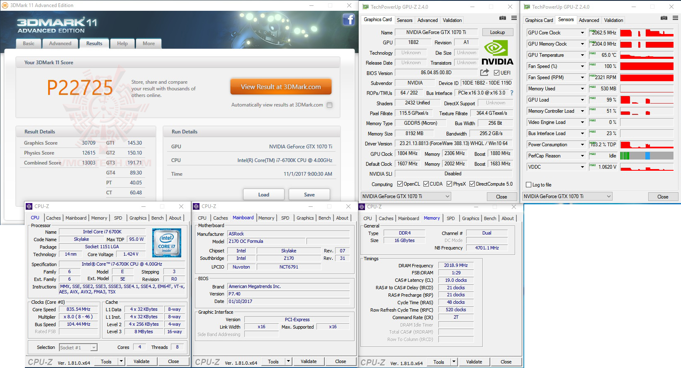Click the BIOS Version field 86.04.85.00.8D
The height and width of the screenshot is (368, 681).
tap(436, 73)
